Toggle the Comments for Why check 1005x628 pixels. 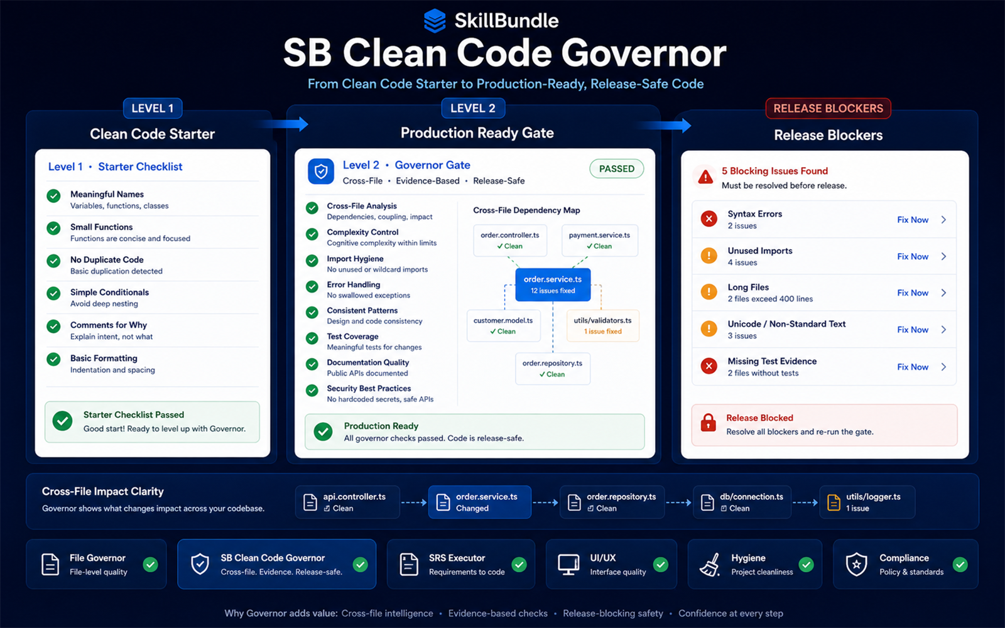[x=54, y=326]
